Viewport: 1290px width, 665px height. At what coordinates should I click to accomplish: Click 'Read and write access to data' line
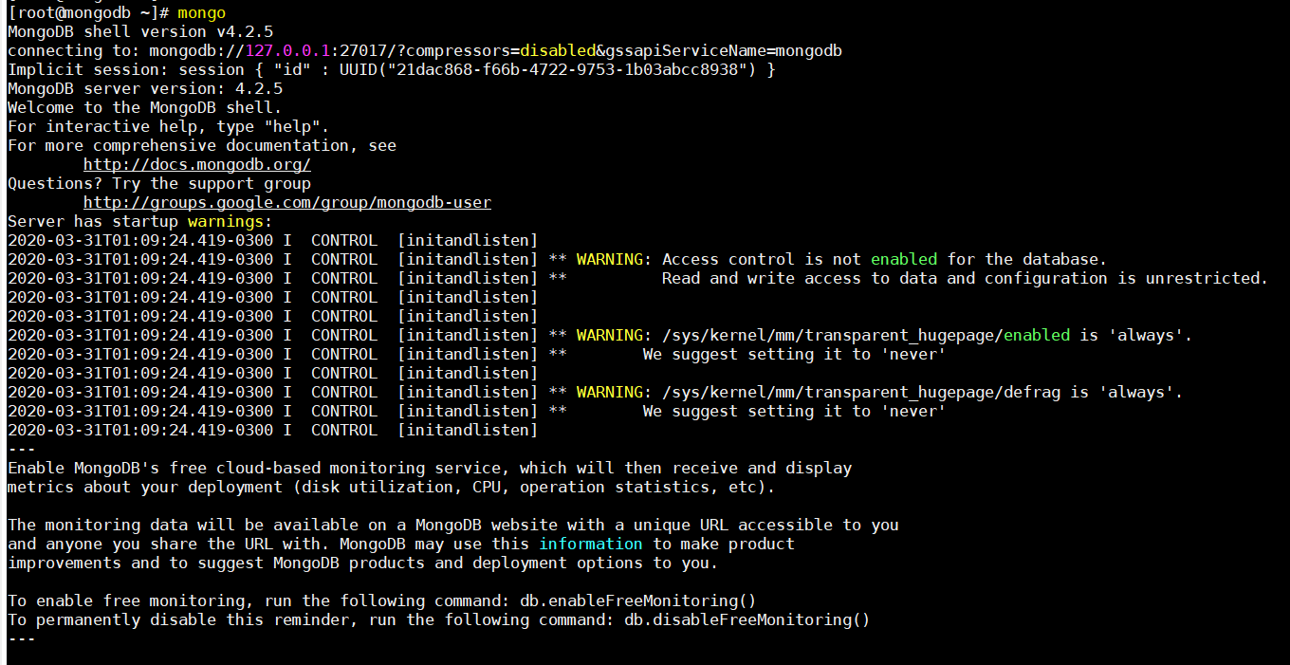click(965, 279)
